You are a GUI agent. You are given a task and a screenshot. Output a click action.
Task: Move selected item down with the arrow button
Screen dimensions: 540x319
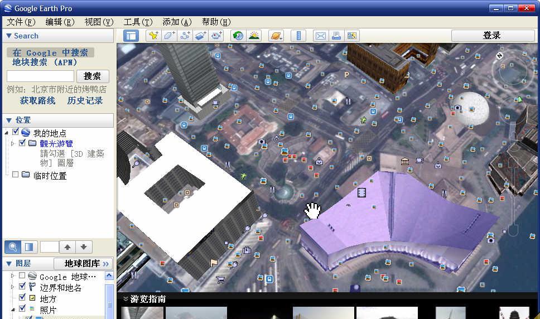click(84, 246)
